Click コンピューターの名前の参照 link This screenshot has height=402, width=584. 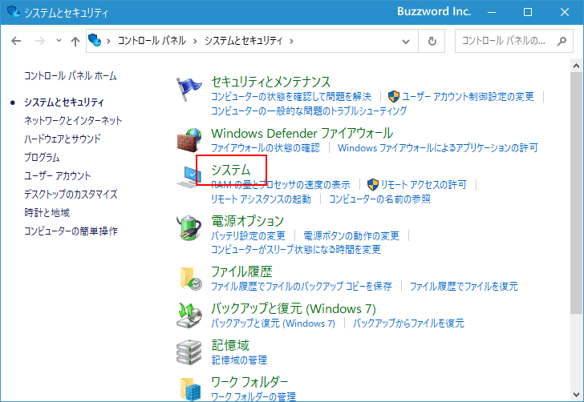point(379,199)
